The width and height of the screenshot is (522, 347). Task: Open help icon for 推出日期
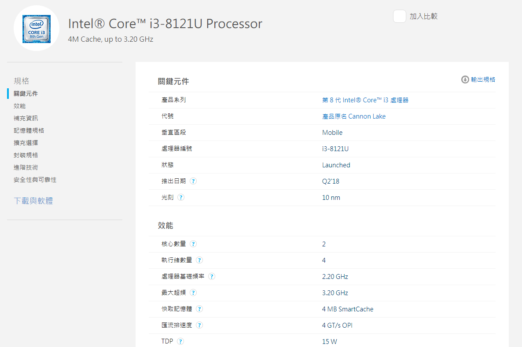pyautogui.click(x=193, y=181)
